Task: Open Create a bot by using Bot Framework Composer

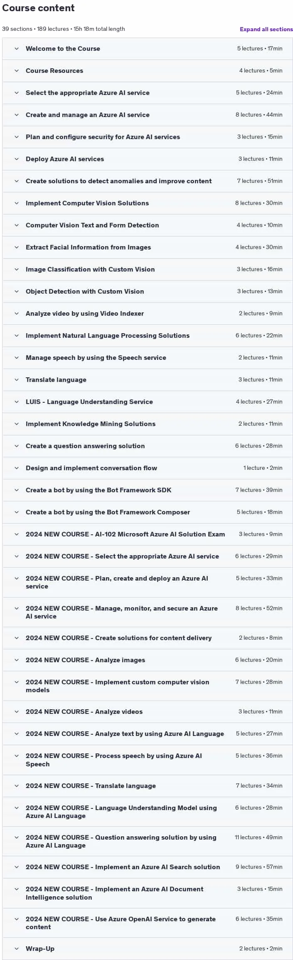Action: pos(148,512)
